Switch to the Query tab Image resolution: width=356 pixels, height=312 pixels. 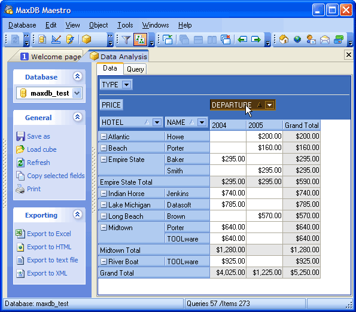(x=135, y=69)
